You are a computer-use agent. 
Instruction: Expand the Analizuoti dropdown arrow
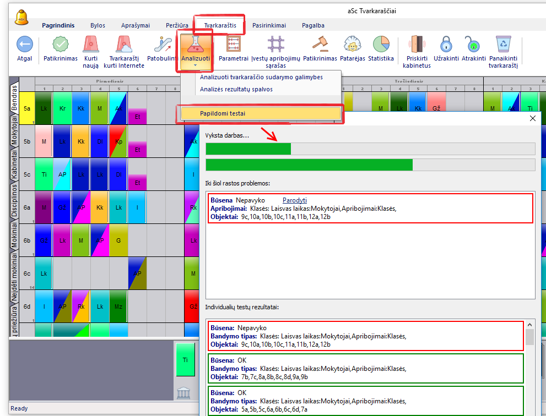click(196, 65)
